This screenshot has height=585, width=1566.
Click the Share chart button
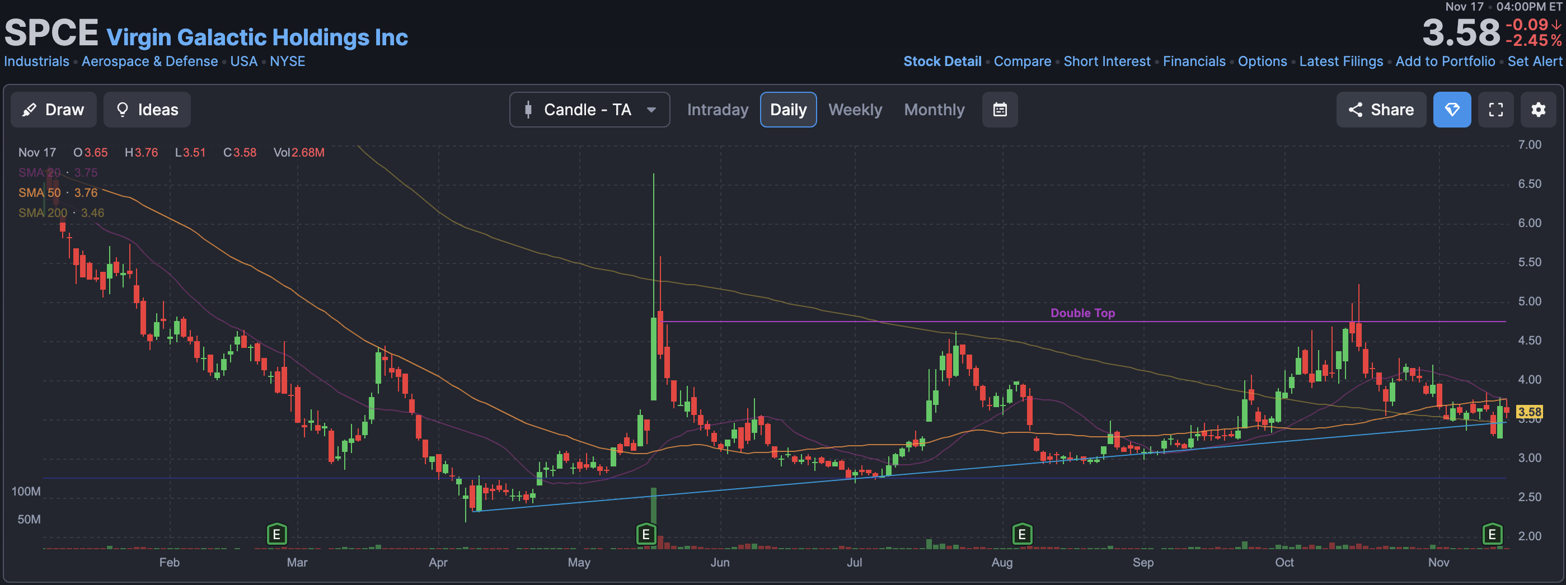[x=1381, y=110]
